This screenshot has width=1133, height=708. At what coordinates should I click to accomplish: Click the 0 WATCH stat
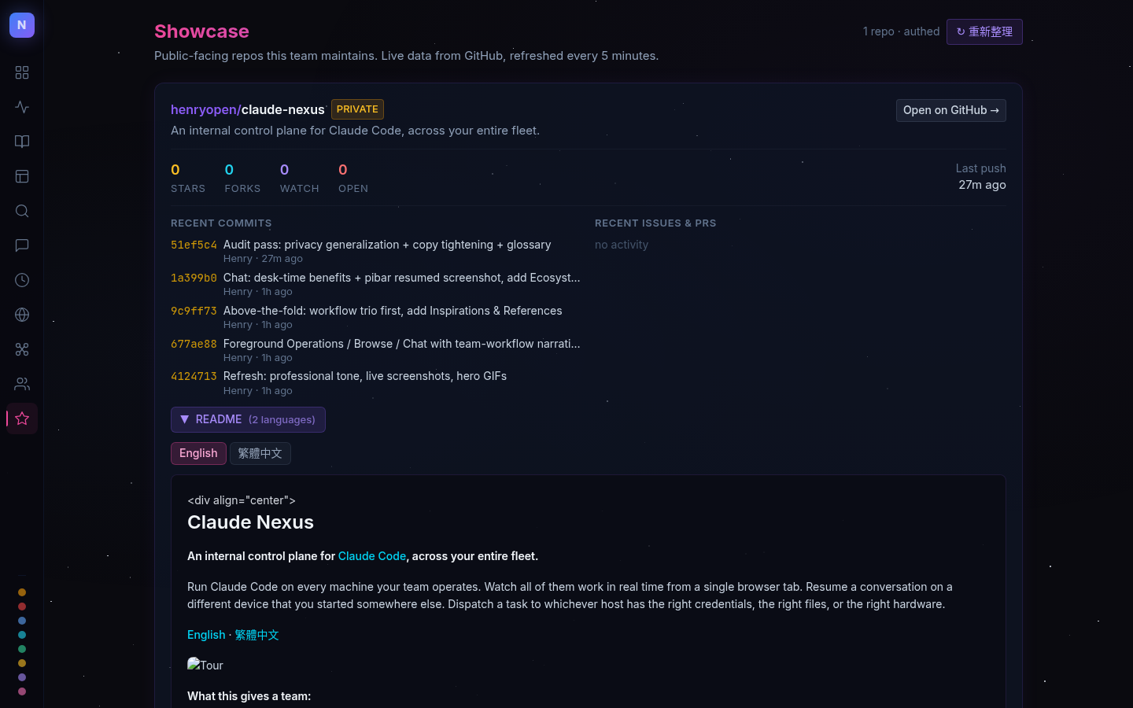300,178
